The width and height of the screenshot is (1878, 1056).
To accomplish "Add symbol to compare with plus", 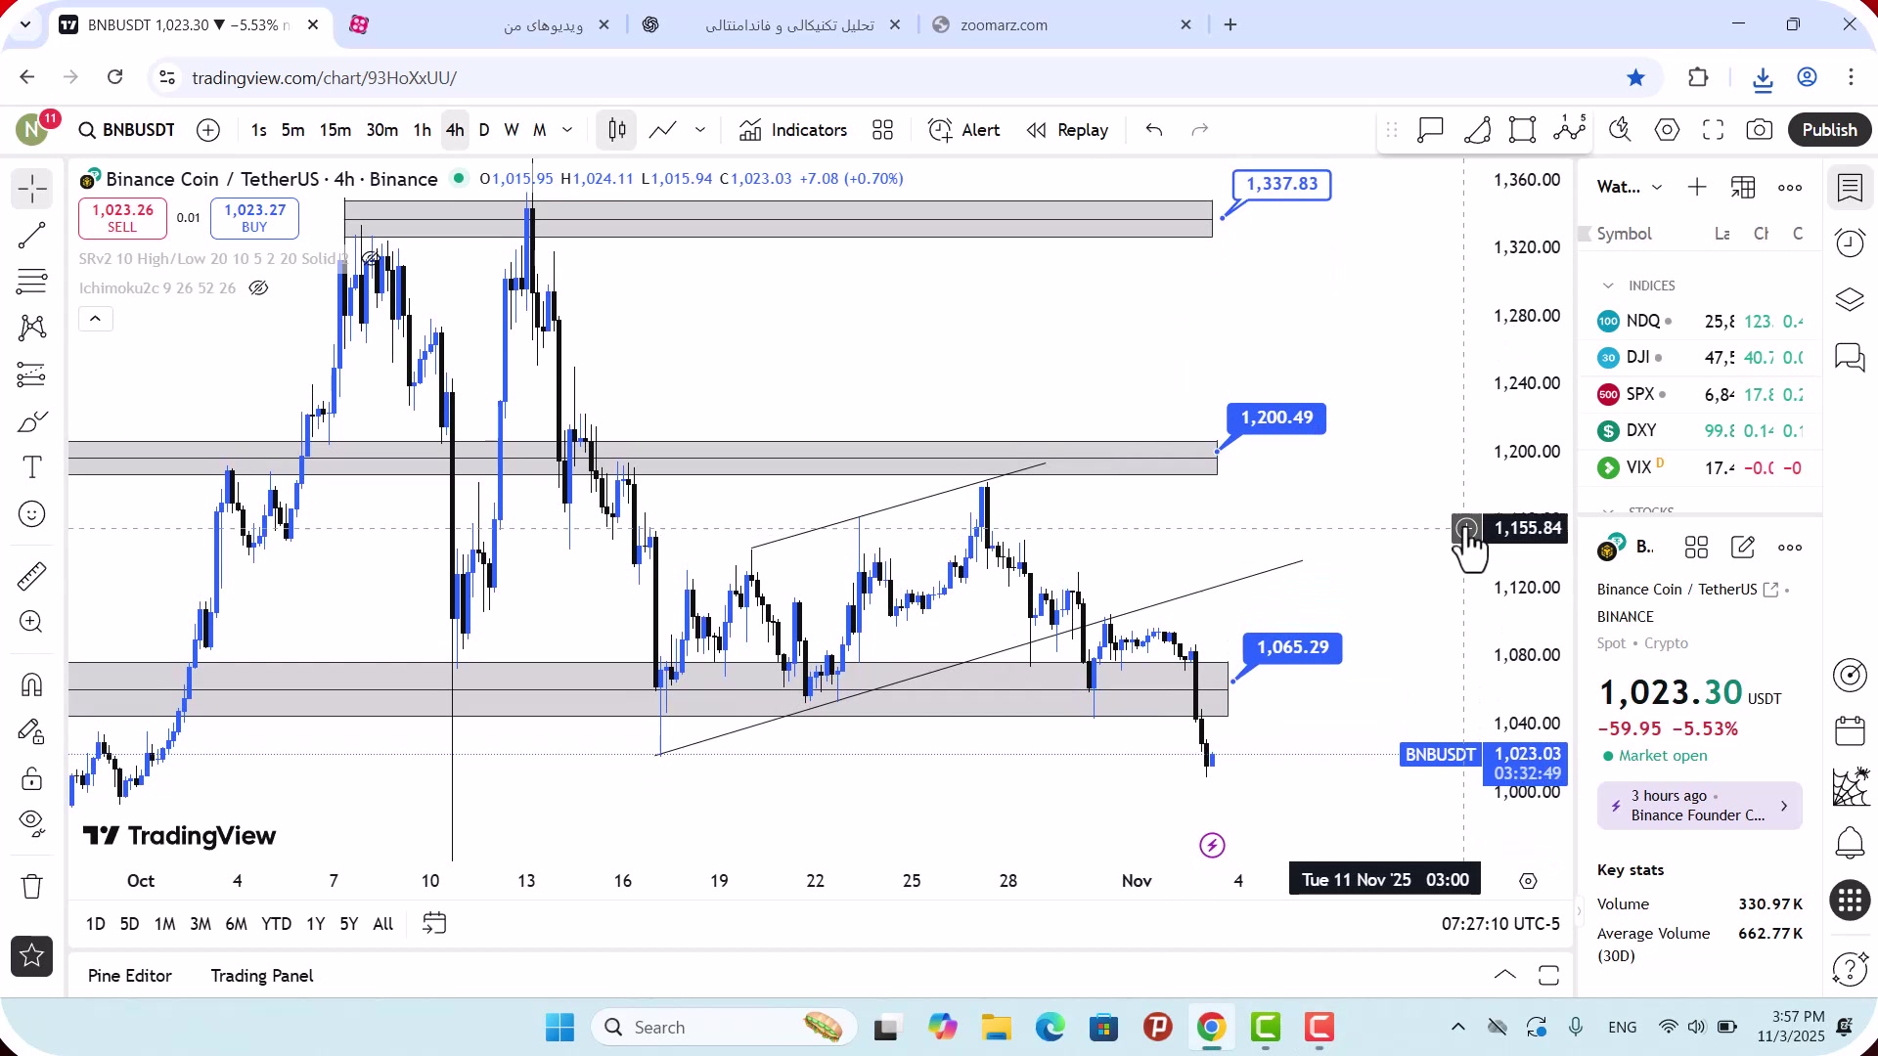I will (208, 130).
